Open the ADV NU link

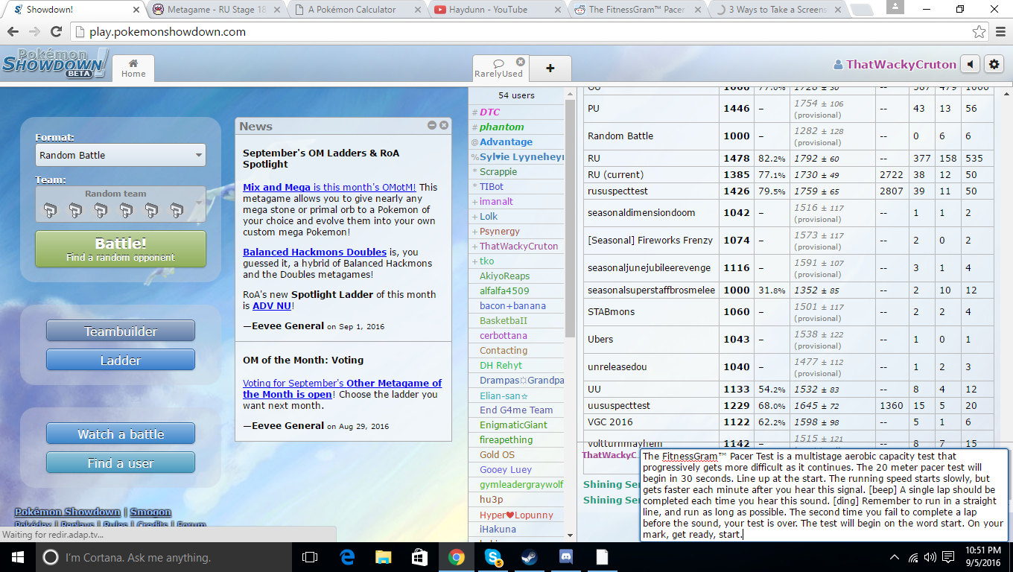(273, 305)
